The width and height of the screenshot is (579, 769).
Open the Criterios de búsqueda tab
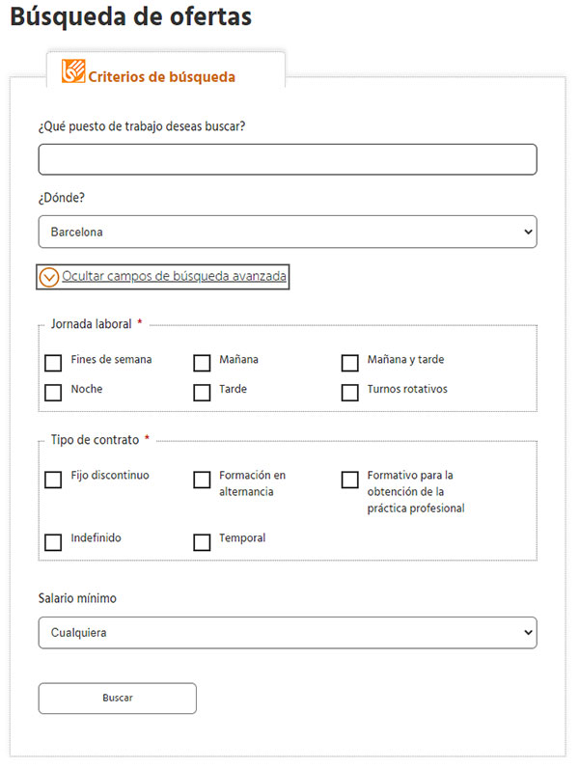[x=161, y=76]
